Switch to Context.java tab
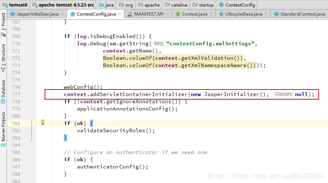The image size is (328, 183). 194,14
